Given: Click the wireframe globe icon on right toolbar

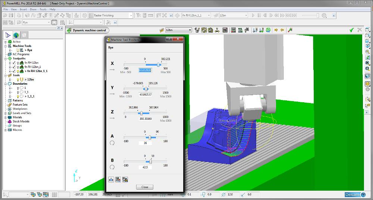Looking at the screenshot, I should (367, 89).
